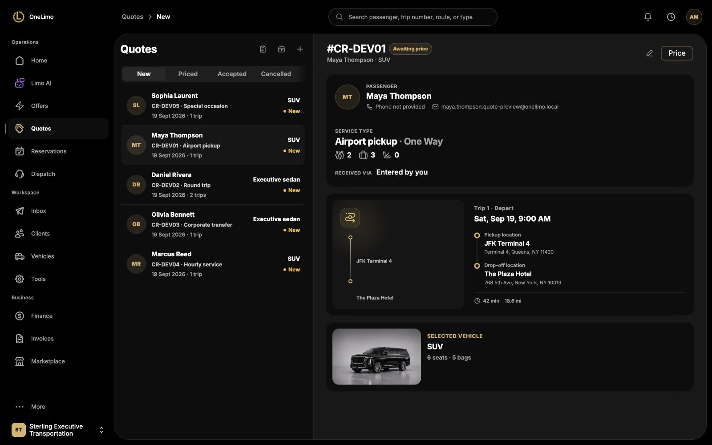Open Sophia Laurent quote CR-DEV05

(213, 105)
